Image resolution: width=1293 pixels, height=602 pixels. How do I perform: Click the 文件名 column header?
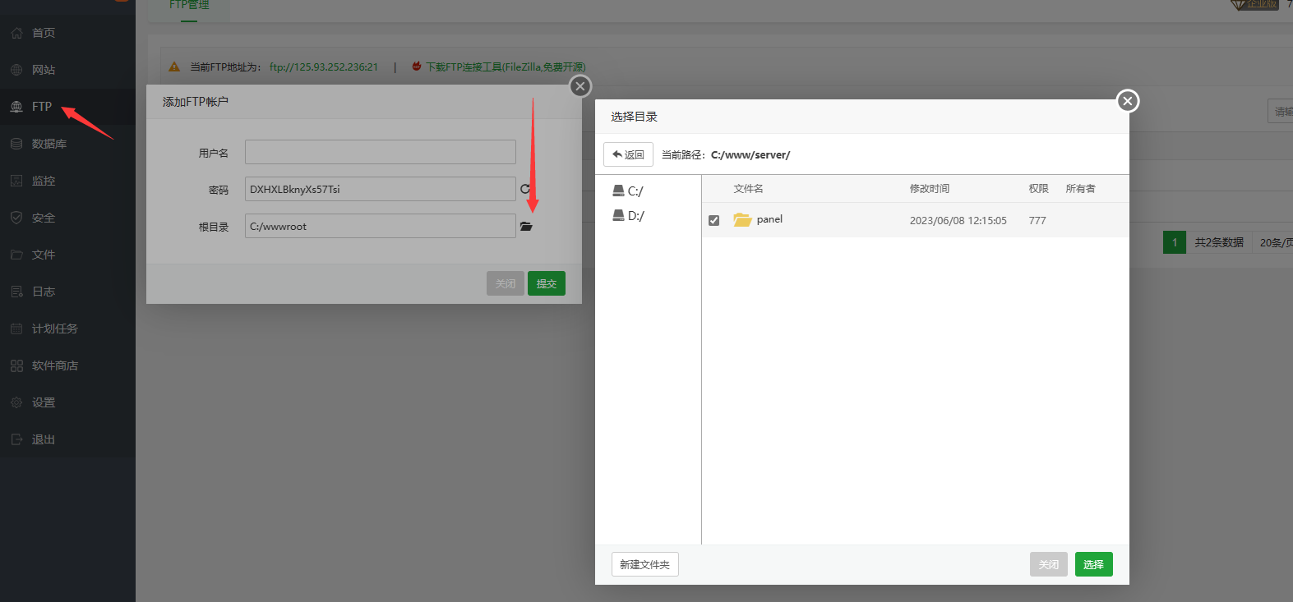(749, 188)
